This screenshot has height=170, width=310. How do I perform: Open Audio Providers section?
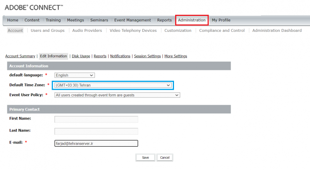[x=87, y=31]
